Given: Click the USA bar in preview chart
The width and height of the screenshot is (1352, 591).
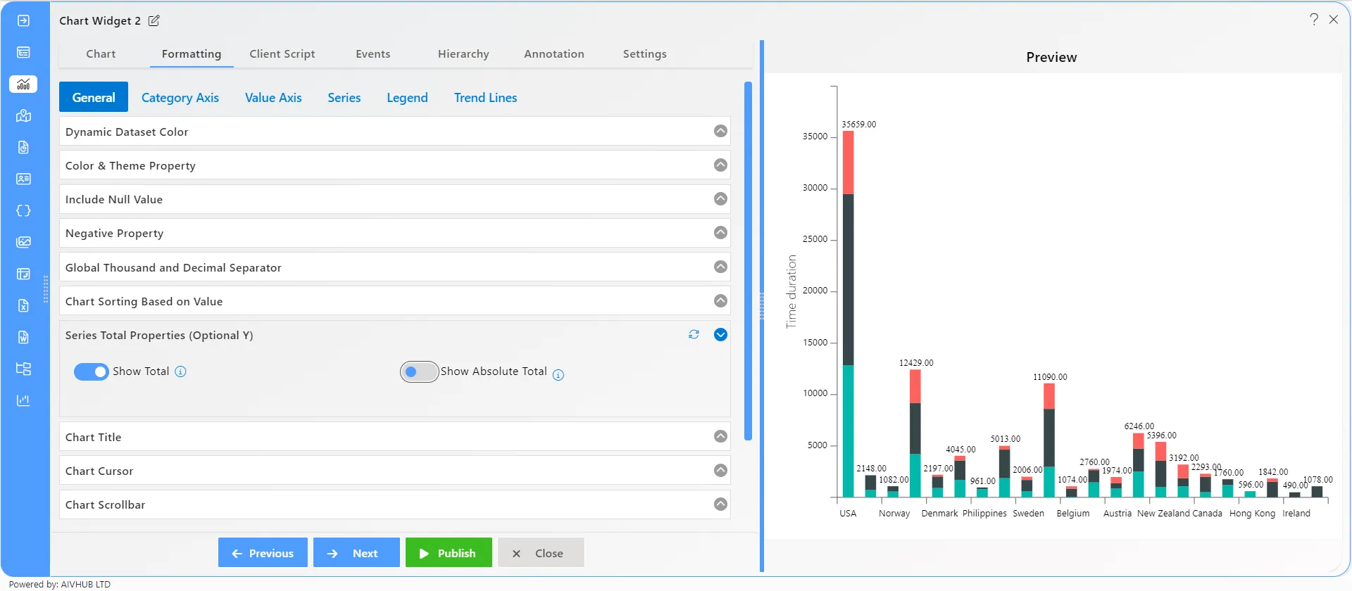Looking at the screenshot, I should click(x=848, y=314).
